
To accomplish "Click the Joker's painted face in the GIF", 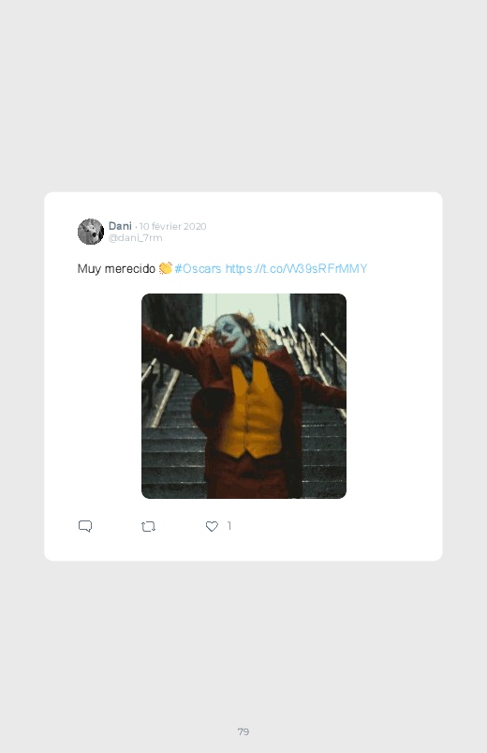I will [x=229, y=333].
